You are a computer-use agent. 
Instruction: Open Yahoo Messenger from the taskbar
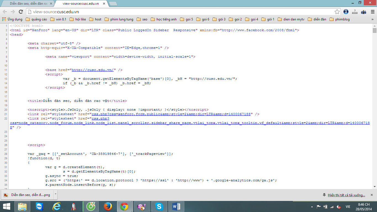point(142,206)
